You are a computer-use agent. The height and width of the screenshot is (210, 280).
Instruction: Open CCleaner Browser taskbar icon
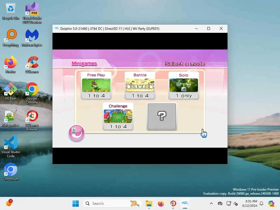pyautogui.click(x=173, y=203)
